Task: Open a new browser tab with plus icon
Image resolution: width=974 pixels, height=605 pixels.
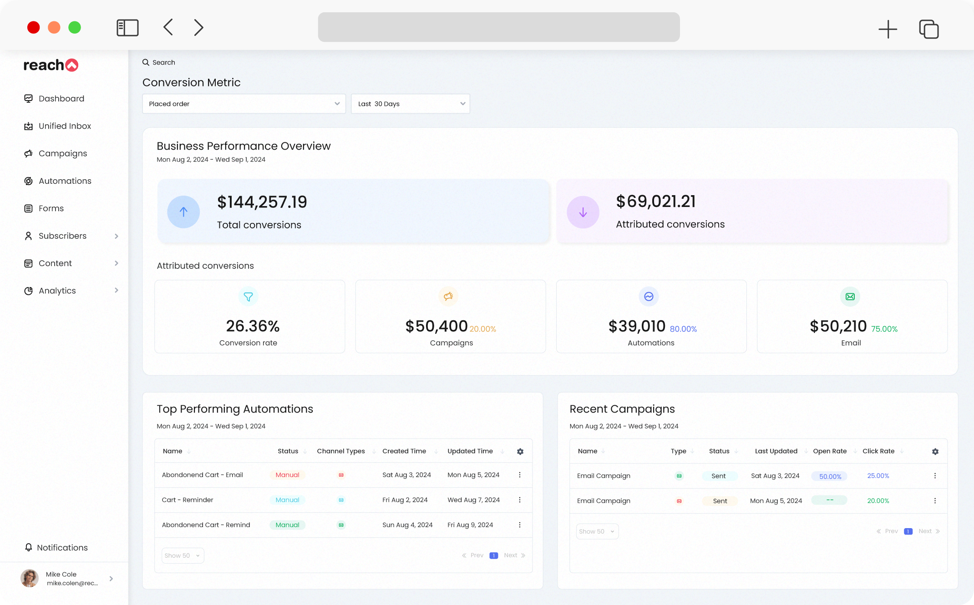Action: [x=888, y=29]
